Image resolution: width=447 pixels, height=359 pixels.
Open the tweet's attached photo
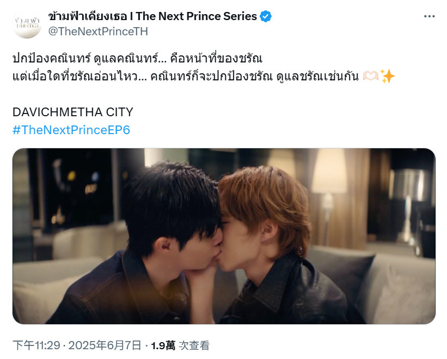click(224, 236)
